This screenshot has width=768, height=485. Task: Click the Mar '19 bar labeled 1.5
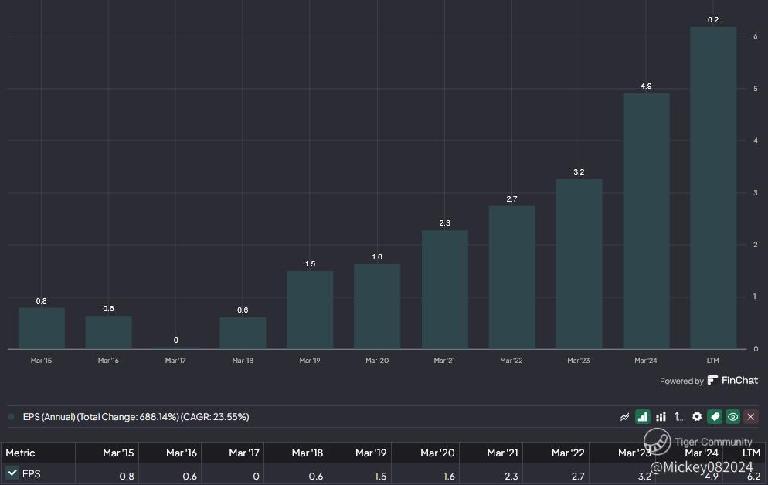[310, 310]
